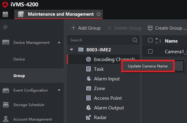Click the Task list icon
Image resolution: width=187 pixels, height=123 pixels.
[x=88, y=69]
